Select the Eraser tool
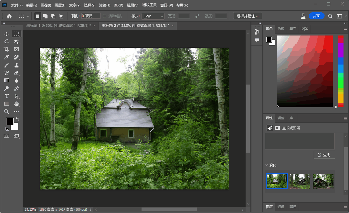Screen dimensions: 349x213 (16, 73)
